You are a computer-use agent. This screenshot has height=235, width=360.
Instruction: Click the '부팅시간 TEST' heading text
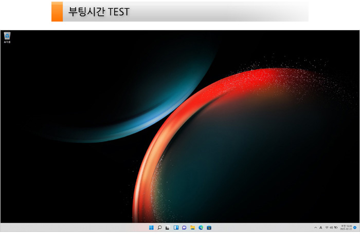coord(99,11)
